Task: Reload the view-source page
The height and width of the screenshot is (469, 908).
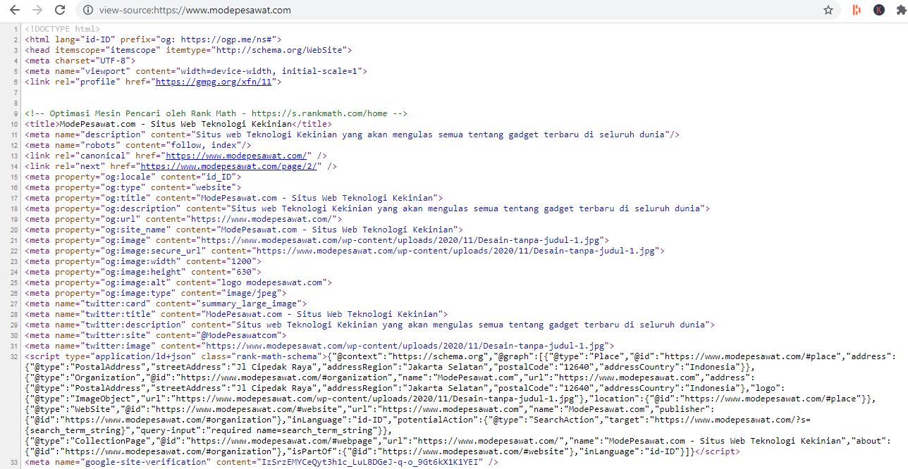Action: (59, 10)
